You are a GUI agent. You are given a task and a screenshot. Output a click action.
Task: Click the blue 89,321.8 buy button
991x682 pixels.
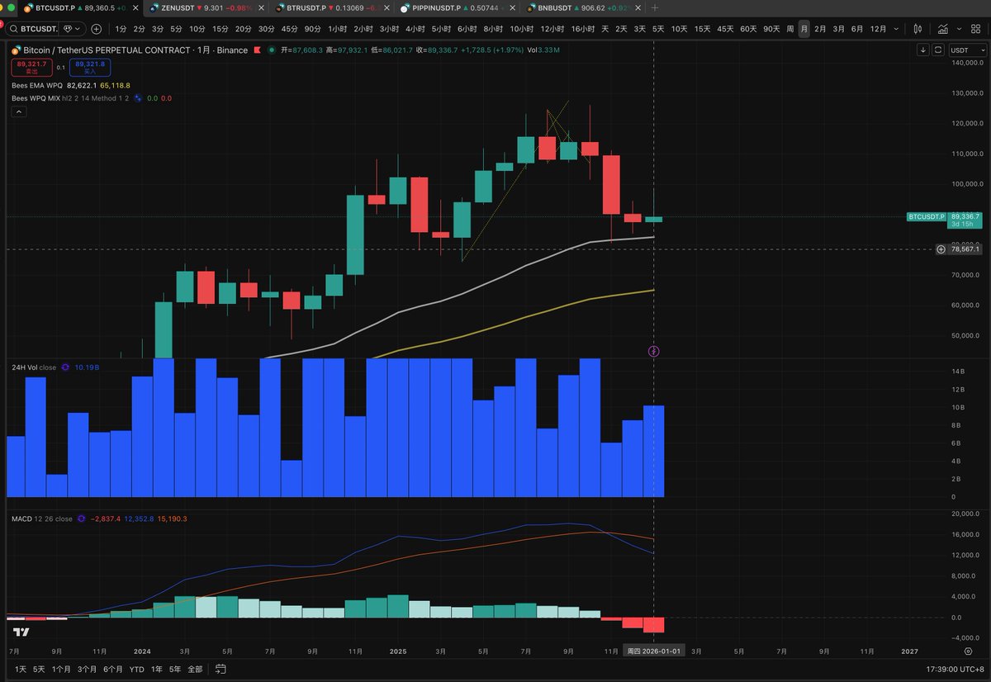click(89, 67)
